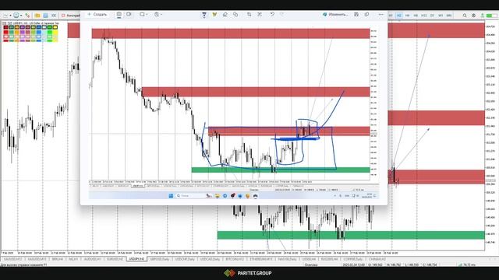Select the H6 timeframe button
The image size is (499, 280).
(x=416, y=16)
